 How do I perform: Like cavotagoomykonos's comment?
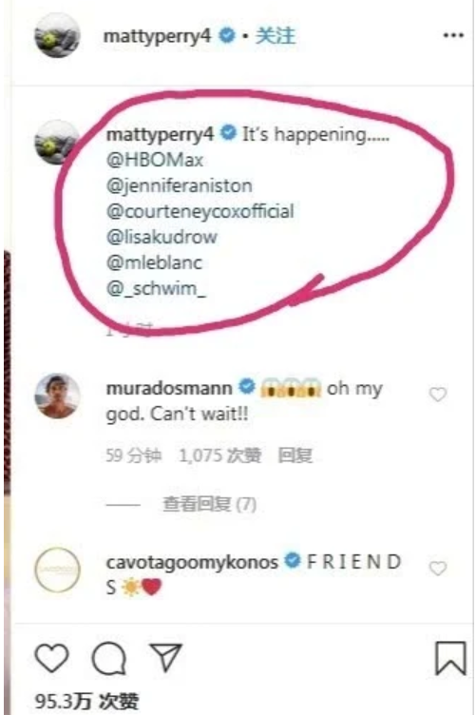pos(438,569)
